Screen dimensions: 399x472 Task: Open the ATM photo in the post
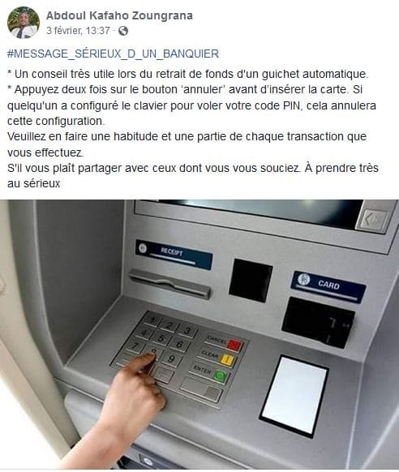coord(199,334)
